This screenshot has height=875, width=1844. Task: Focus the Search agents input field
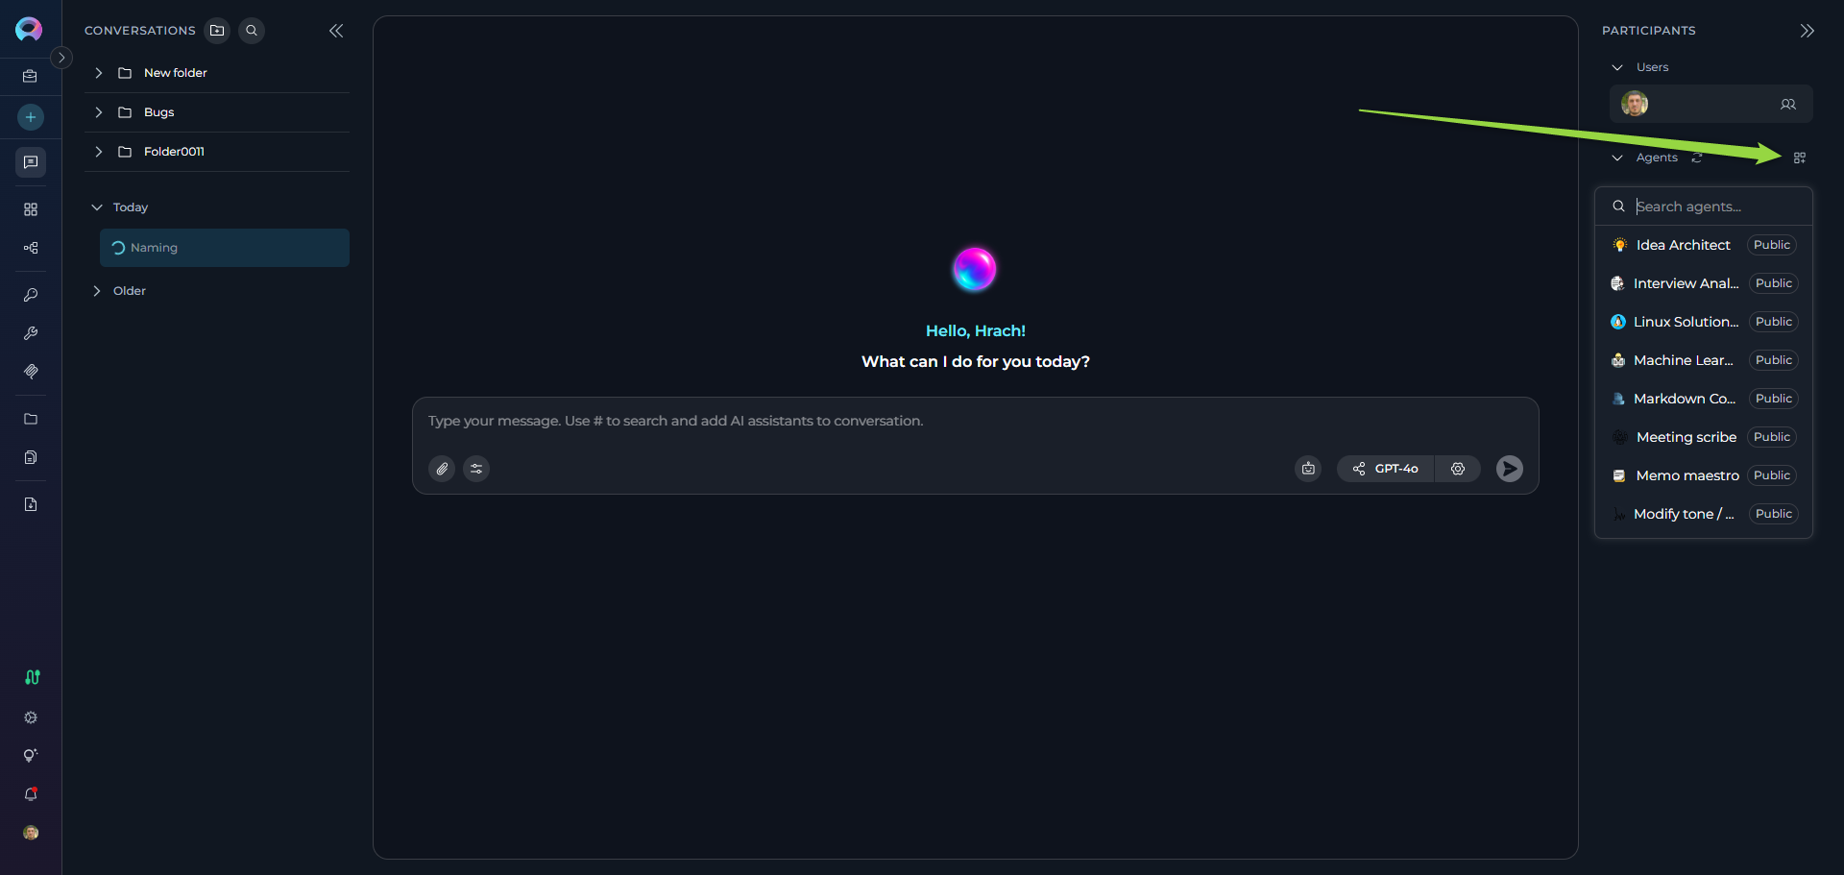(x=1714, y=207)
